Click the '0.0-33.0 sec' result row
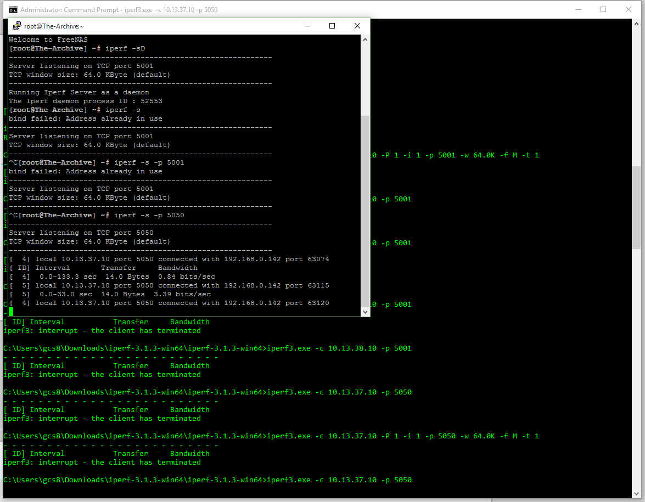 pos(110,294)
